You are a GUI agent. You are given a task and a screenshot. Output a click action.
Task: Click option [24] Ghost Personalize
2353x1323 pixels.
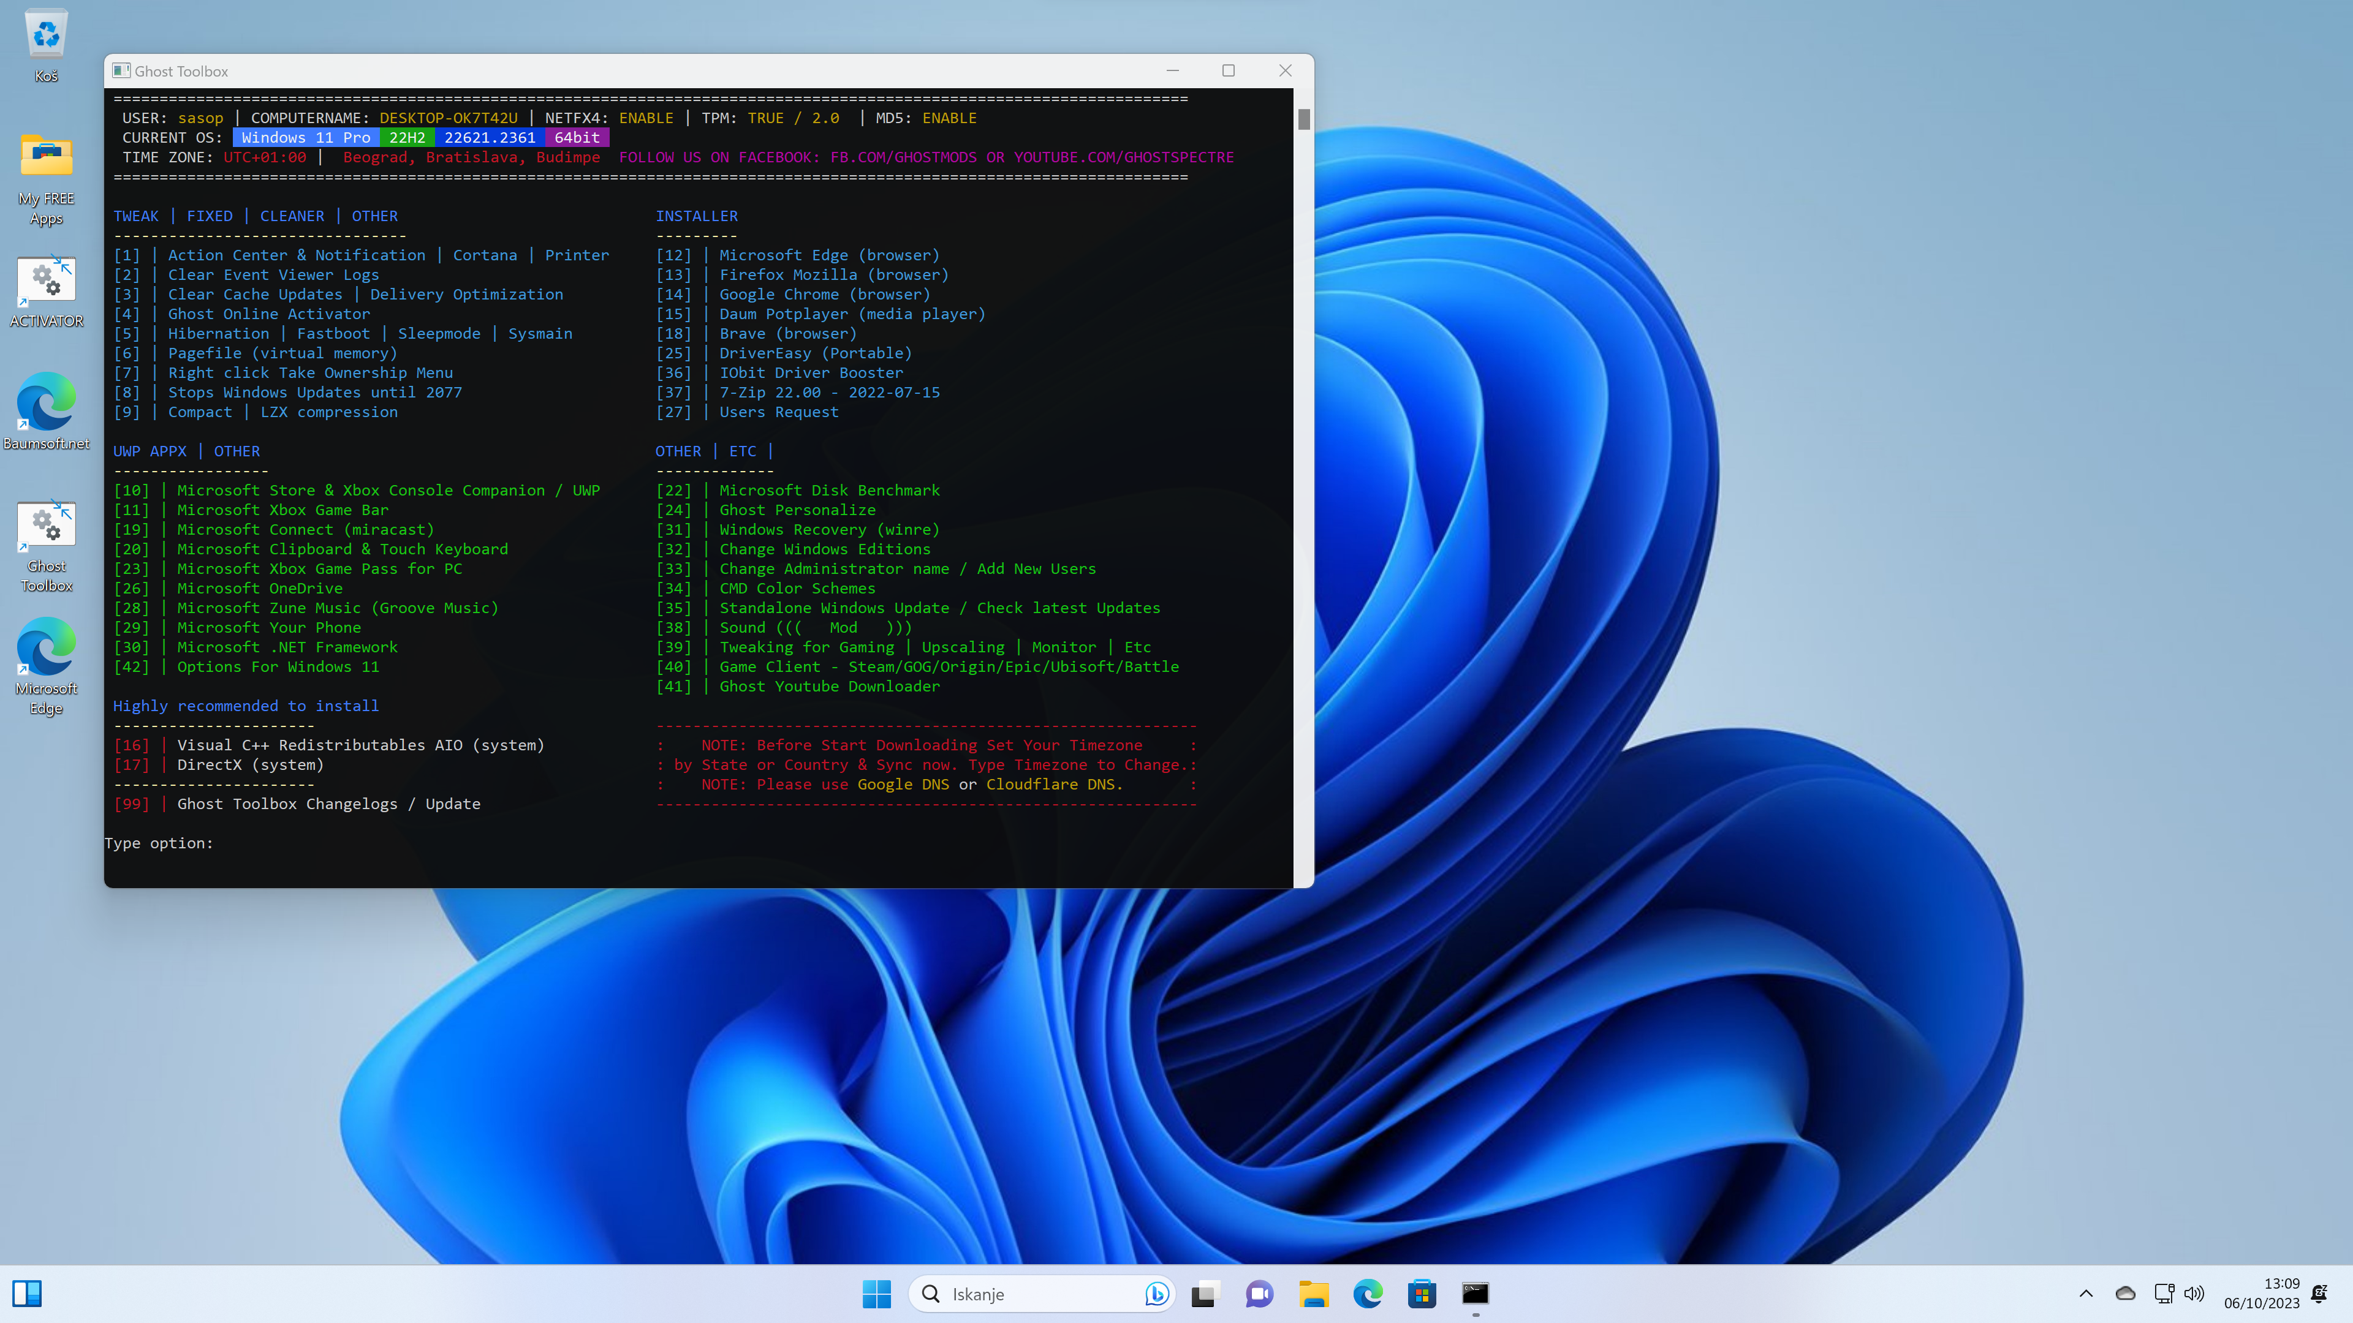point(765,510)
